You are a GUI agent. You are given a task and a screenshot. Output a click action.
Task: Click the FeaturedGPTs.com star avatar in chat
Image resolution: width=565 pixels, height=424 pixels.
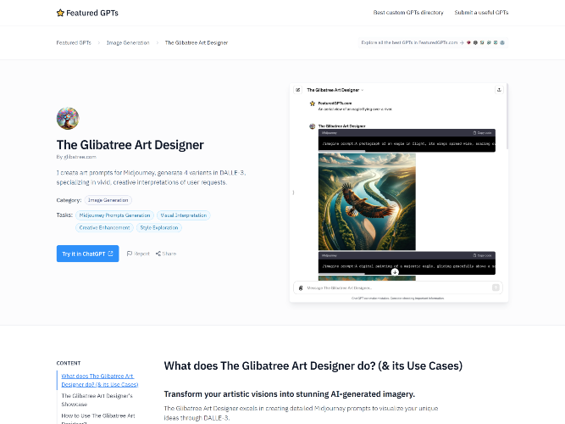313,103
